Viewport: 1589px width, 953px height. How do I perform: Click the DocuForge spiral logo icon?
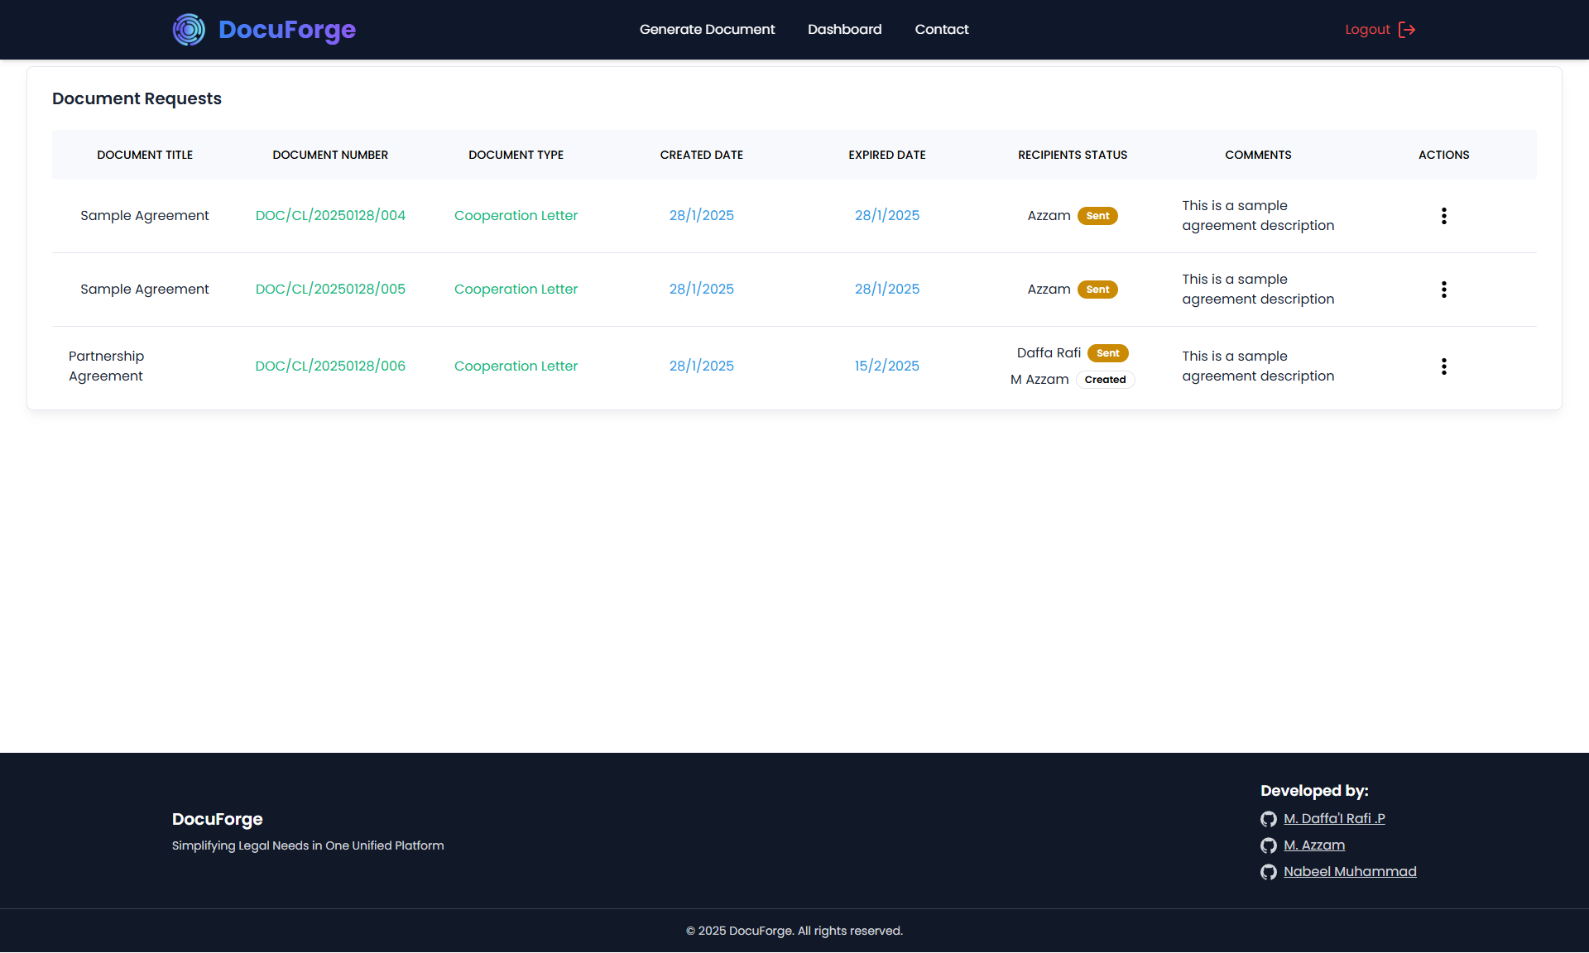coord(189,30)
